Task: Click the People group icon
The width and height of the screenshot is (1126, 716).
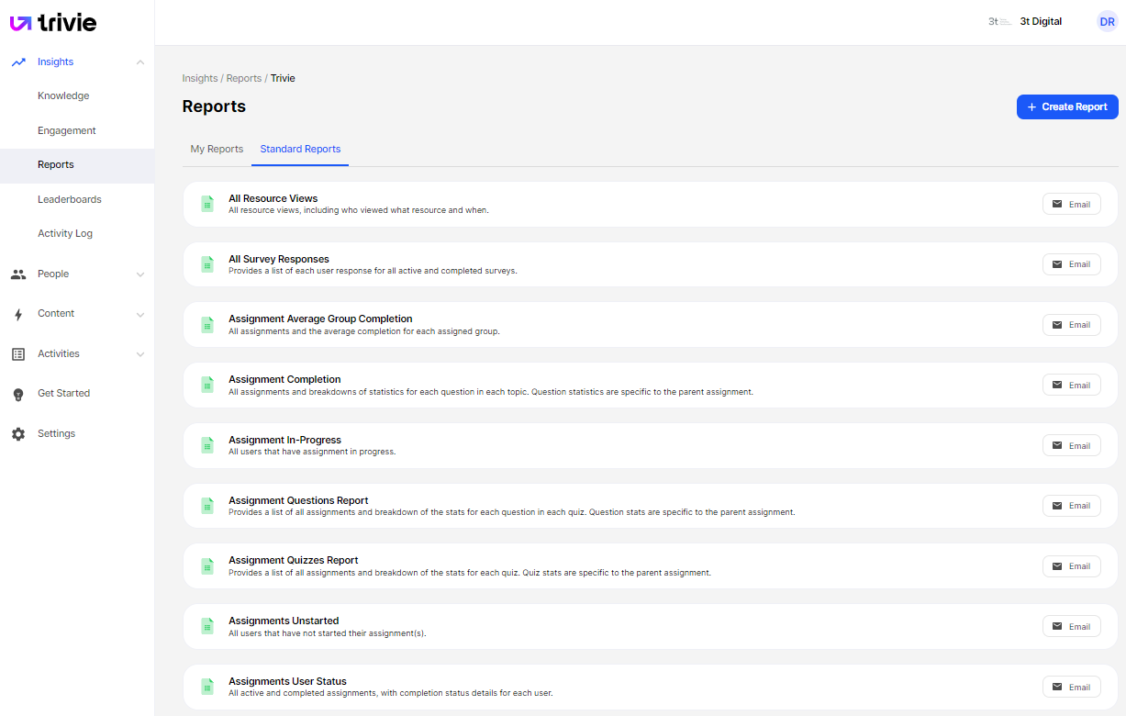Action: 18,274
